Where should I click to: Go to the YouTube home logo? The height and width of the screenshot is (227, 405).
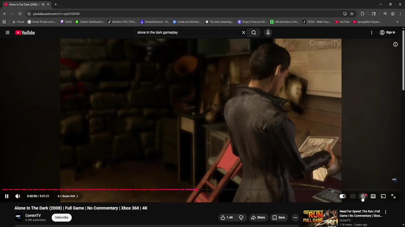25,32
